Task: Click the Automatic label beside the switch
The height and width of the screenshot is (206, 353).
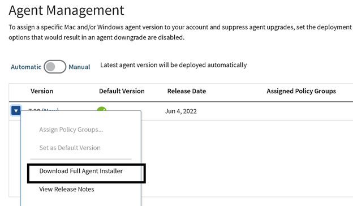Action: tap(26, 67)
